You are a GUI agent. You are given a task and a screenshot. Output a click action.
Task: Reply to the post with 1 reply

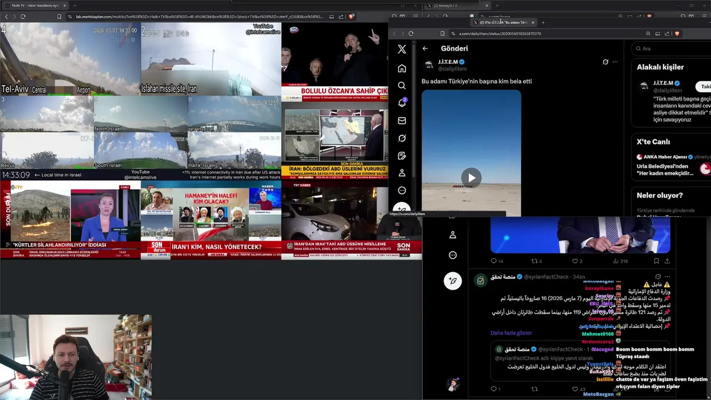[493, 389]
